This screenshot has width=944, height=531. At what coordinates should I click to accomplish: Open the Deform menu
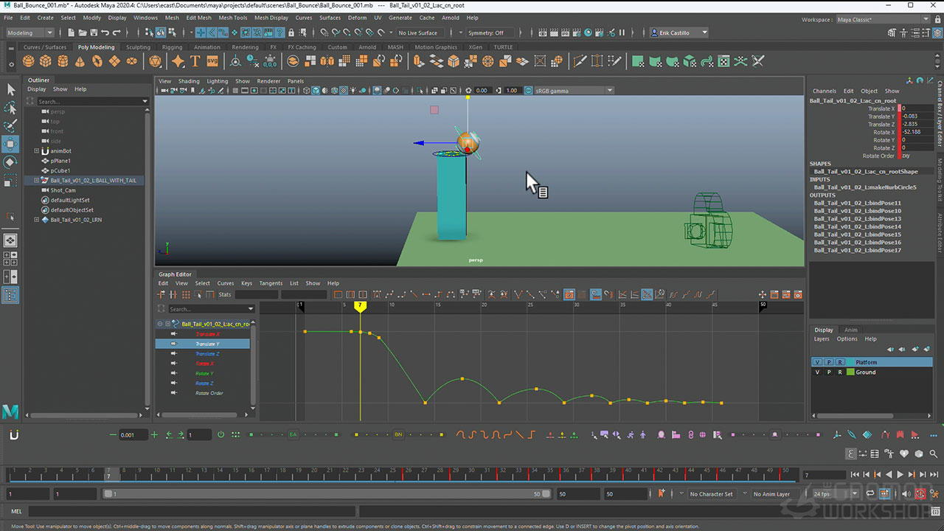point(357,18)
